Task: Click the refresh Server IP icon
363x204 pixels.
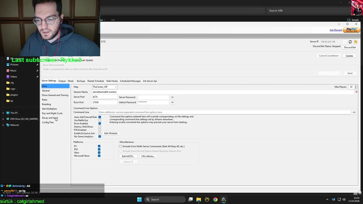Action: tap(350, 42)
